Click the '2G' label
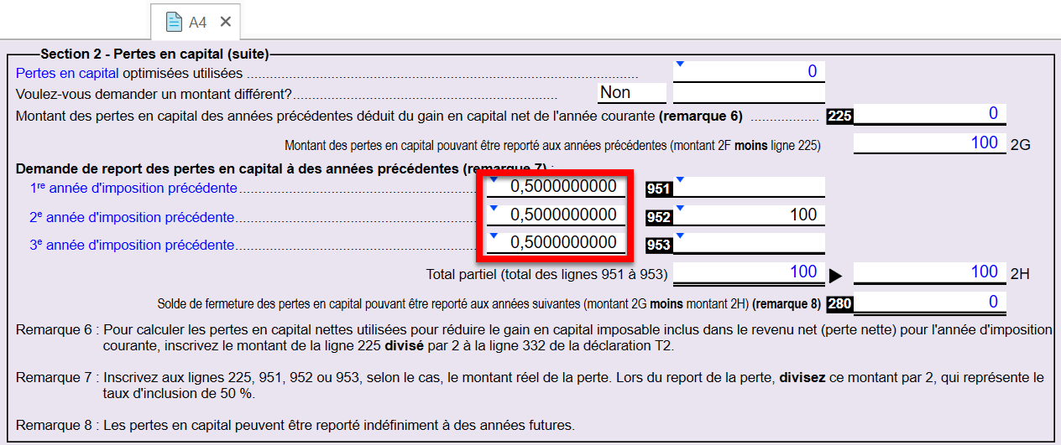 [x=1020, y=144]
